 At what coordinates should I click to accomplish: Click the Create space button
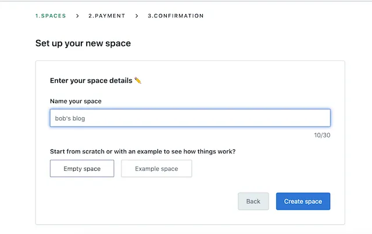[x=303, y=201]
